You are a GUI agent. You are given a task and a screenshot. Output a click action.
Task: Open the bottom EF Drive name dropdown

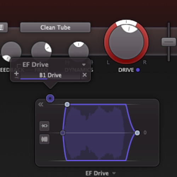point(114,173)
